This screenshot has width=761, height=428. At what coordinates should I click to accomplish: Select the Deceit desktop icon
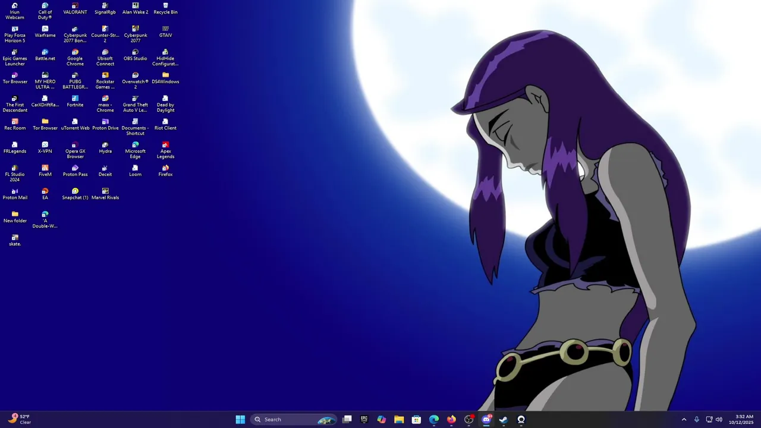(105, 171)
